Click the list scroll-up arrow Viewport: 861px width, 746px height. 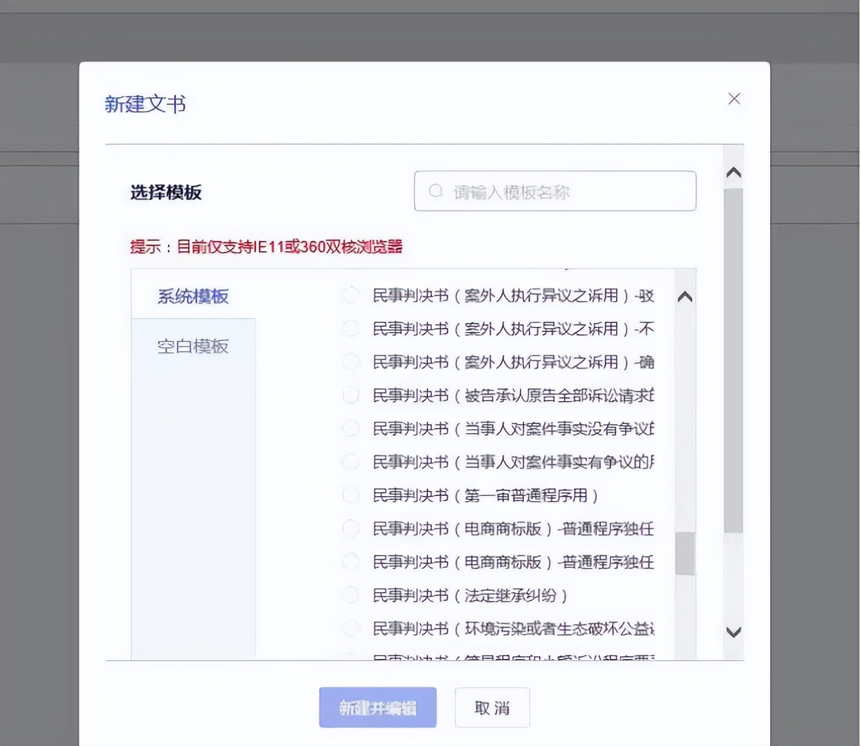[x=684, y=296]
